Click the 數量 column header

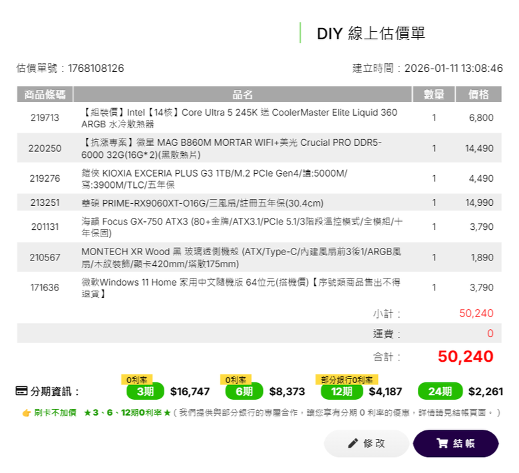click(x=434, y=94)
